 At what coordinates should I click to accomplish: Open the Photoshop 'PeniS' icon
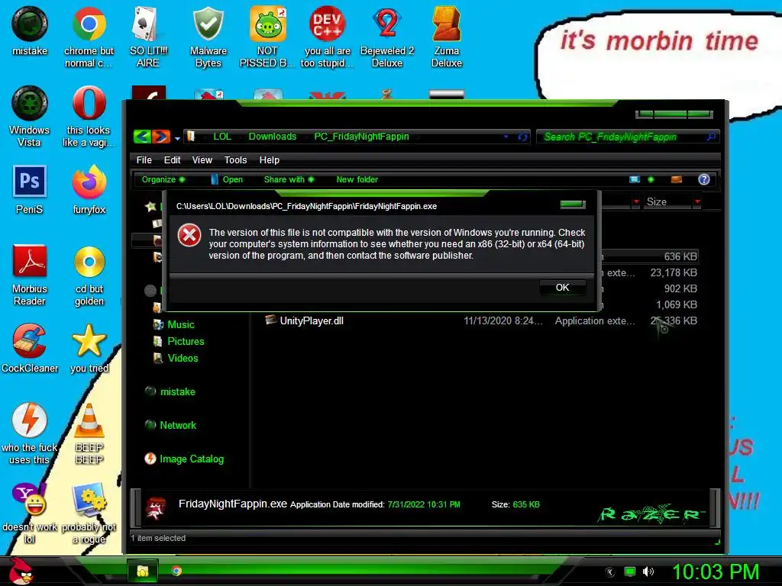coord(30,189)
